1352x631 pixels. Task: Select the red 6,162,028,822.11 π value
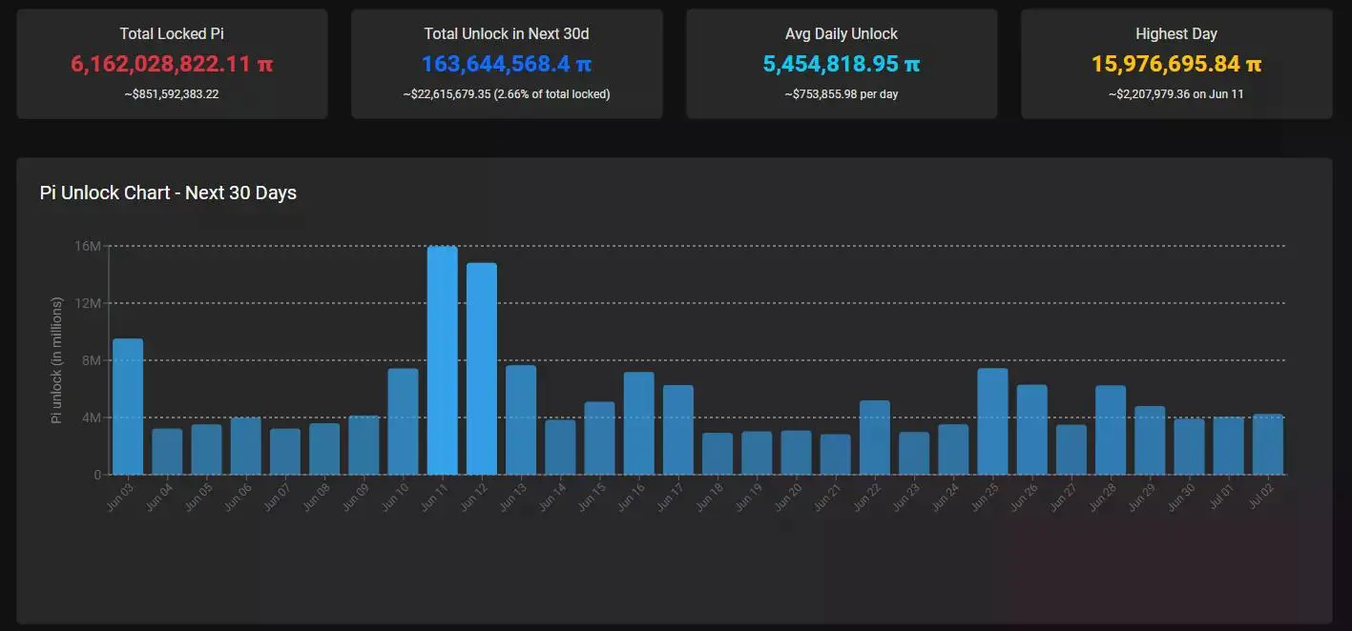[x=172, y=64]
